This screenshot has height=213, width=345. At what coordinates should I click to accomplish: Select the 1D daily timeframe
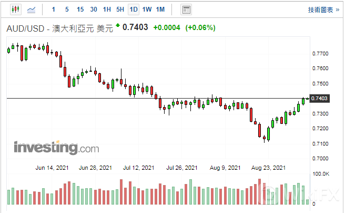[134, 9]
